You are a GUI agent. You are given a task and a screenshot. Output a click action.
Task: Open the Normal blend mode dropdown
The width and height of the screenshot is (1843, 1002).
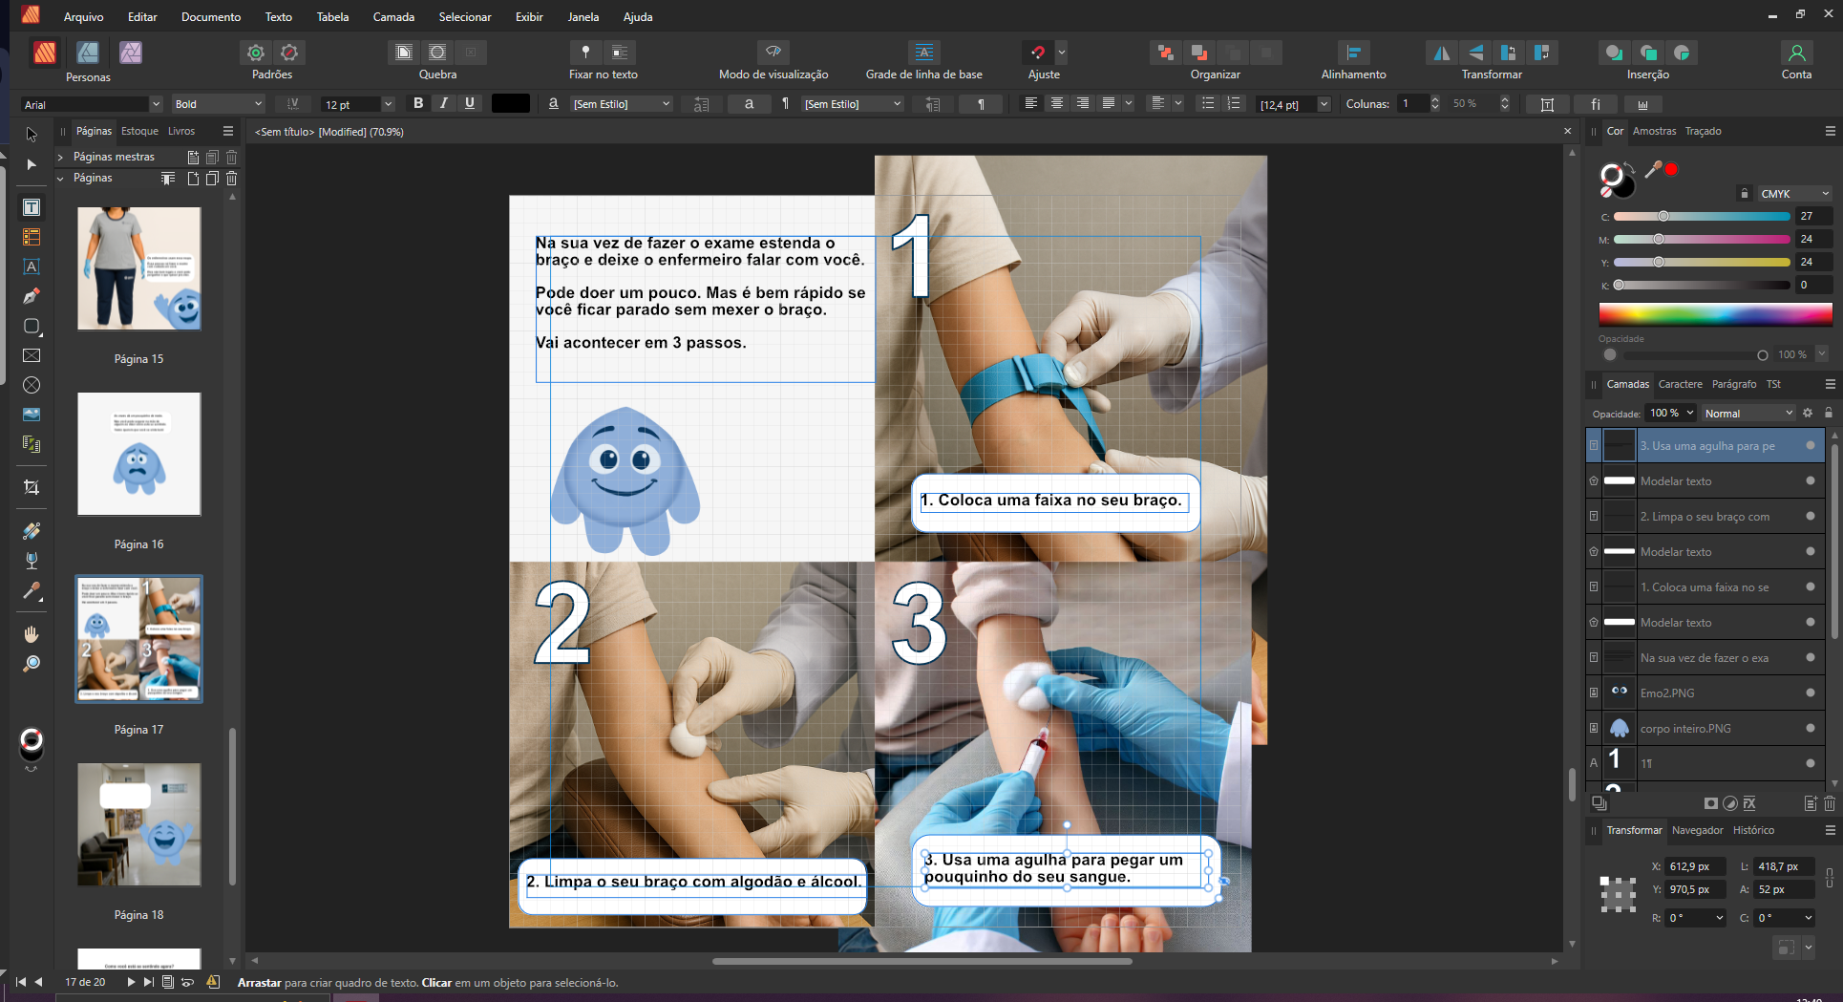tap(1748, 413)
